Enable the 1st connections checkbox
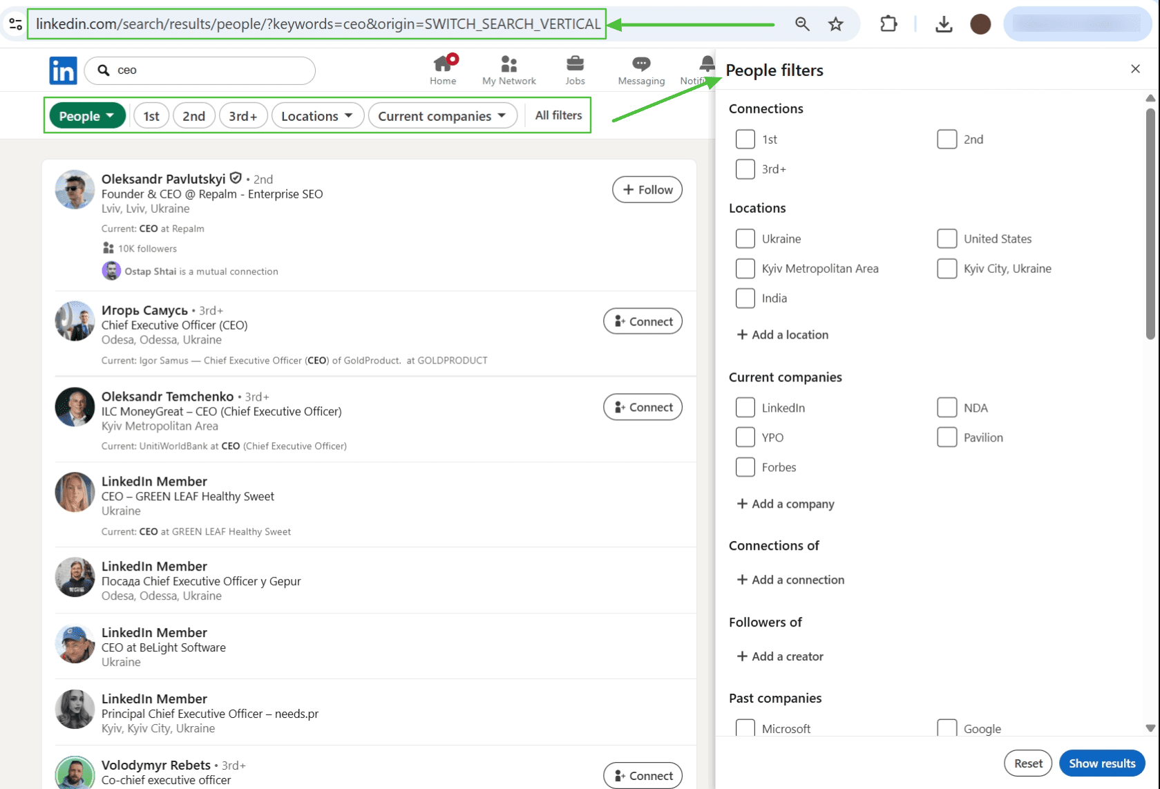The height and width of the screenshot is (789, 1160). tap(745, 139)
